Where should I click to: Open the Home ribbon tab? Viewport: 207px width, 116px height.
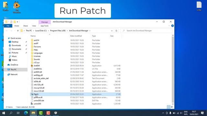coord(16,26)
